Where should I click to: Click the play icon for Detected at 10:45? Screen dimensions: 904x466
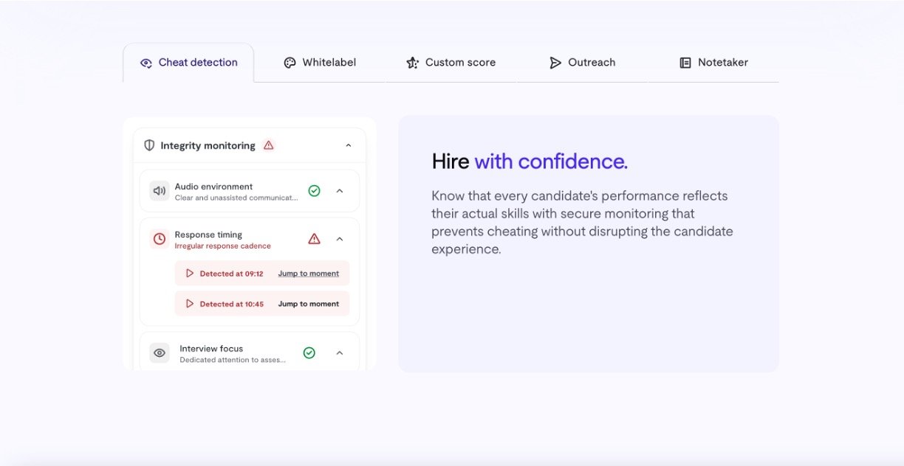coord(190,304)
